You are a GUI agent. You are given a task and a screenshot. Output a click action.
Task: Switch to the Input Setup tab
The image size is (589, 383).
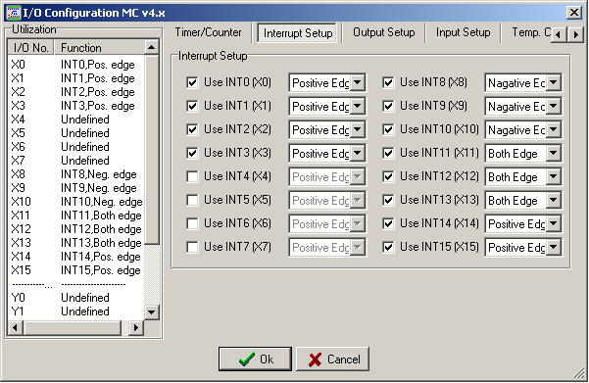click(463, 32)
